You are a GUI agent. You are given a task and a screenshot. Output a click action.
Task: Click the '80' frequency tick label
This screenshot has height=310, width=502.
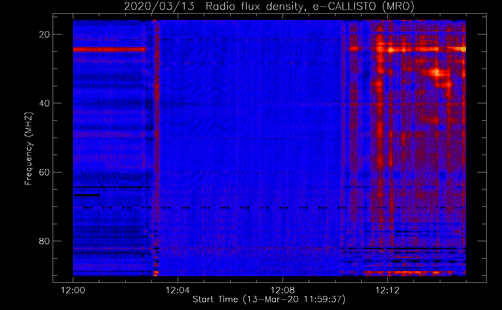point(44,241)
